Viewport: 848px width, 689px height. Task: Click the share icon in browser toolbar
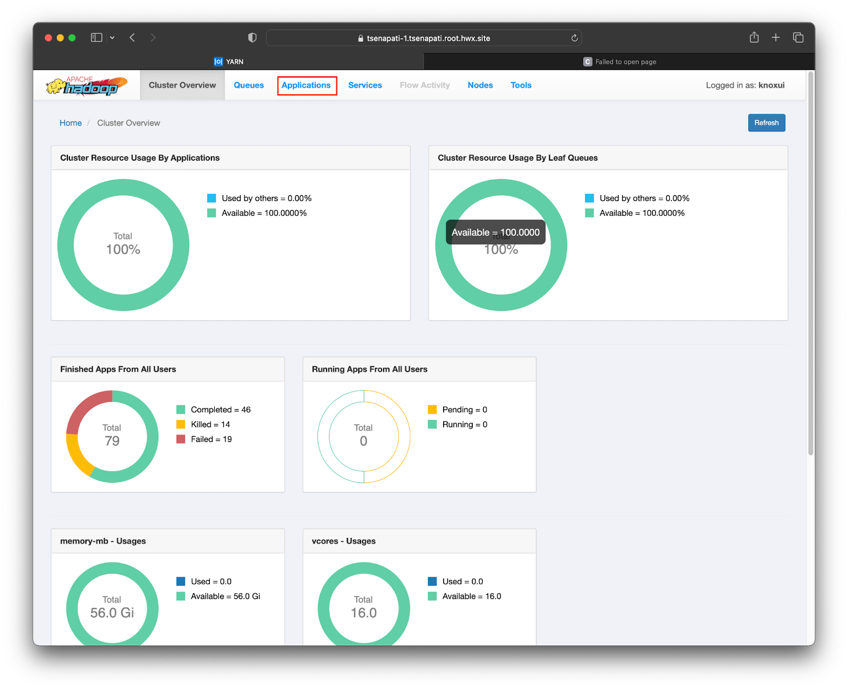pos(754,38)
